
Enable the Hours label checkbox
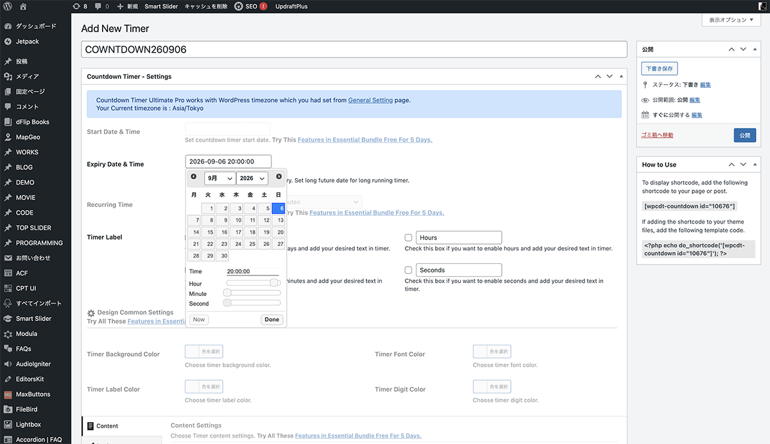[409, 238]
